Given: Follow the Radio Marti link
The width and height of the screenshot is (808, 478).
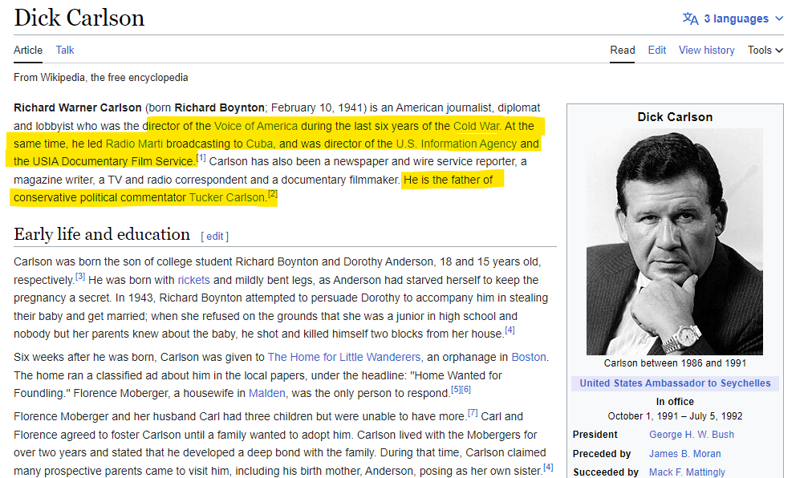Looking at the screenshot, I should 134,144.
